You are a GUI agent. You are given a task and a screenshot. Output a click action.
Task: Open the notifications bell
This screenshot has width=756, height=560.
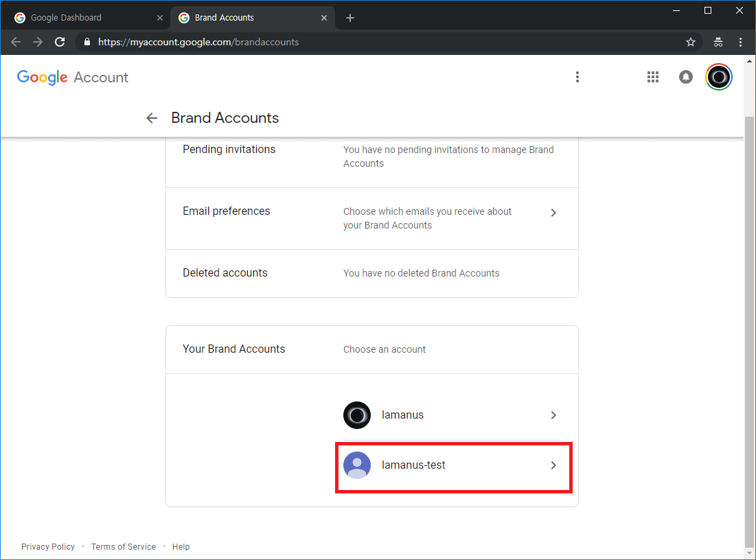[x=685, y=77]
